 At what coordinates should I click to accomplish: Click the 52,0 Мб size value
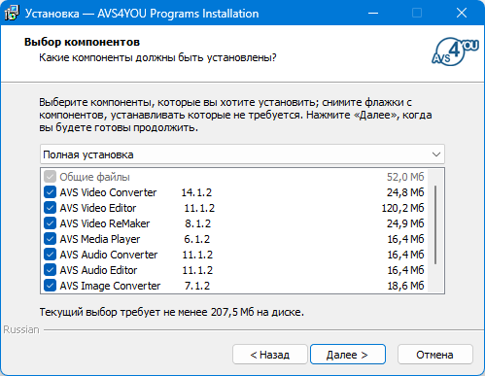[405, 177]
